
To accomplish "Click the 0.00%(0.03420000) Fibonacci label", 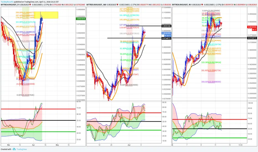I will [x=129, y=85].
